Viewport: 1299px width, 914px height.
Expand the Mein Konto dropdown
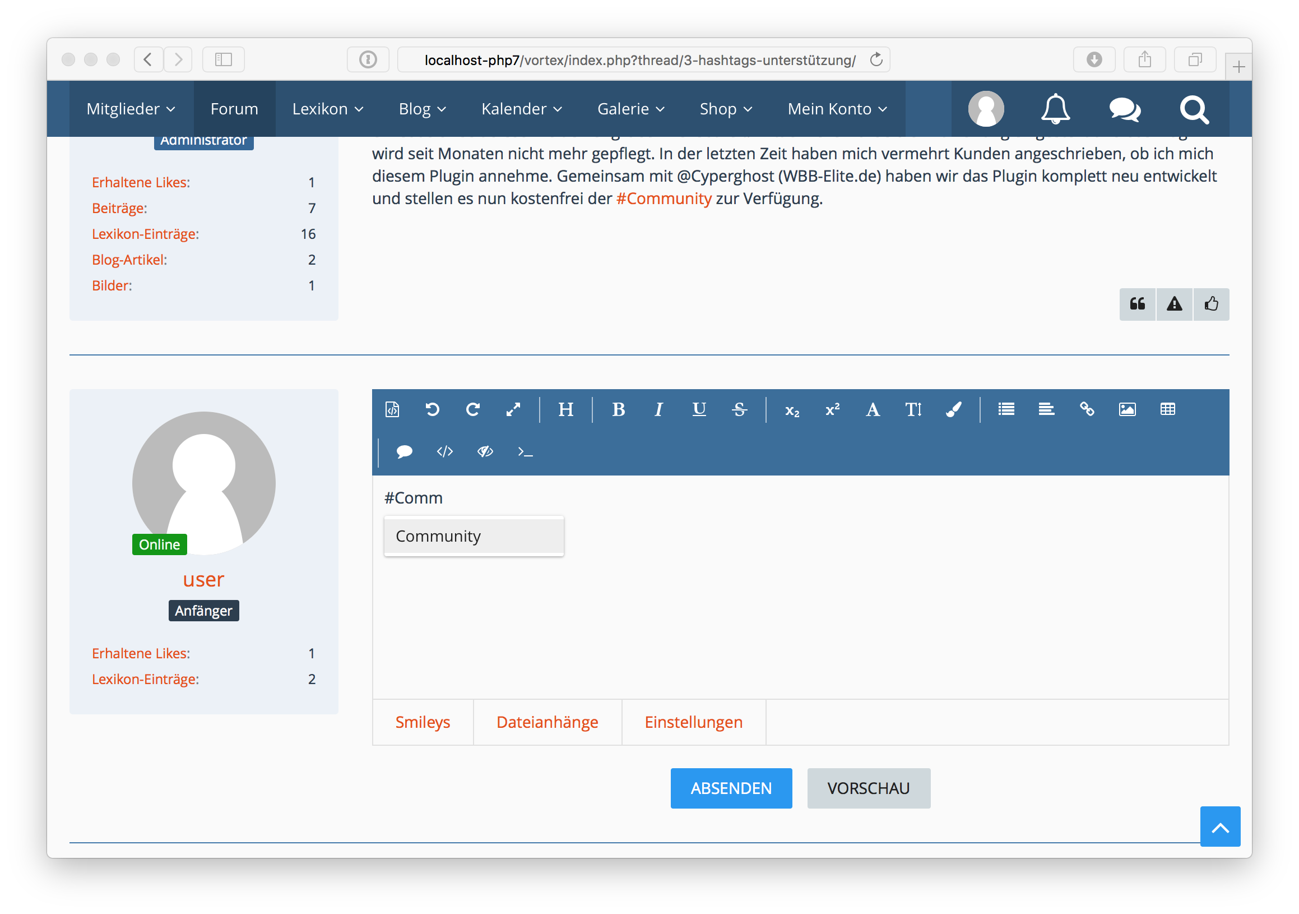[837, 109]
